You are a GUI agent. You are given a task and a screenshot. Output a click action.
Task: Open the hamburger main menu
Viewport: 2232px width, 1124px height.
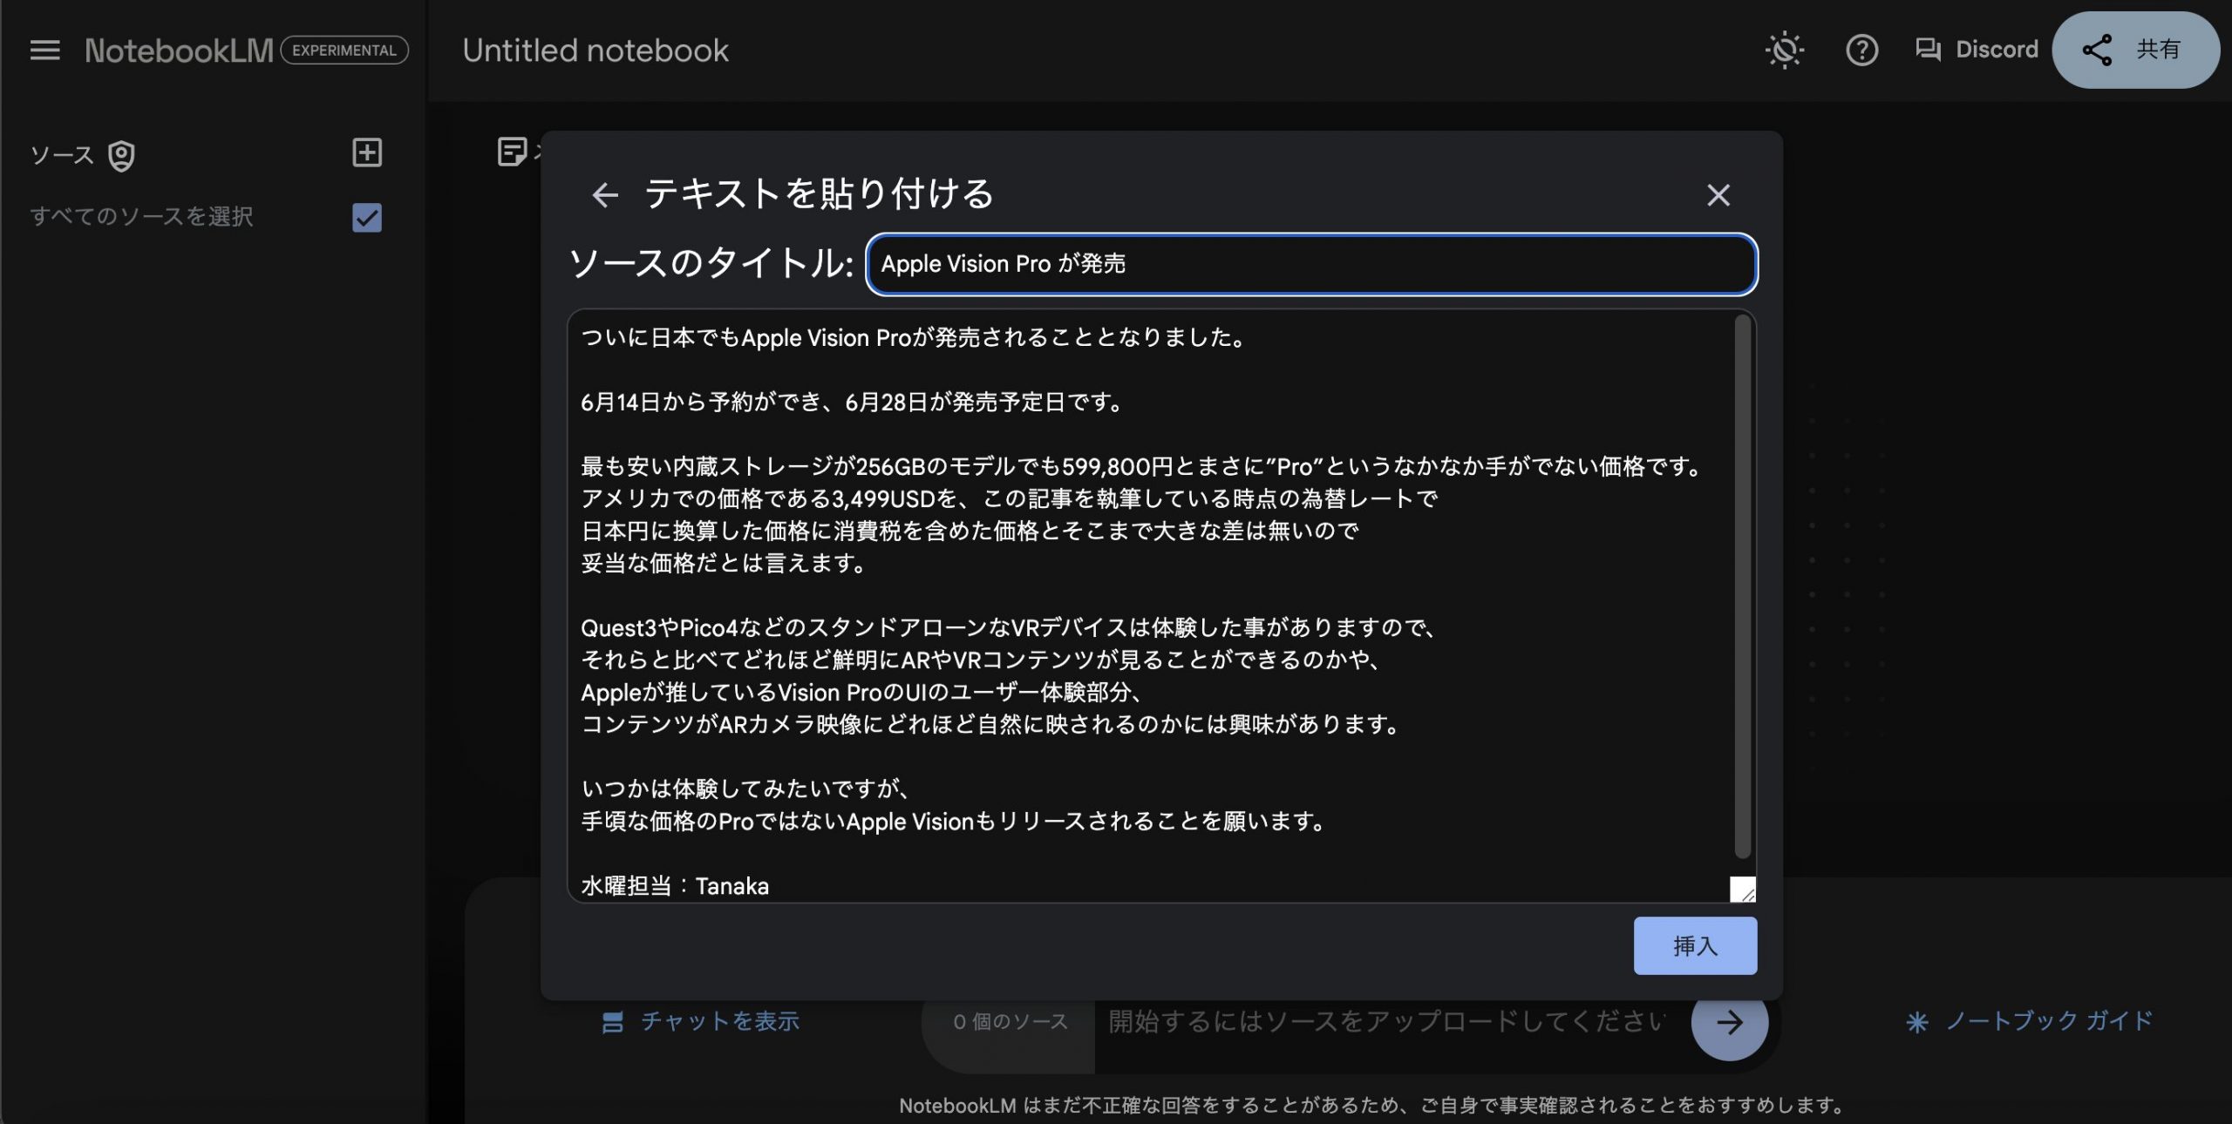coord(44,50)
